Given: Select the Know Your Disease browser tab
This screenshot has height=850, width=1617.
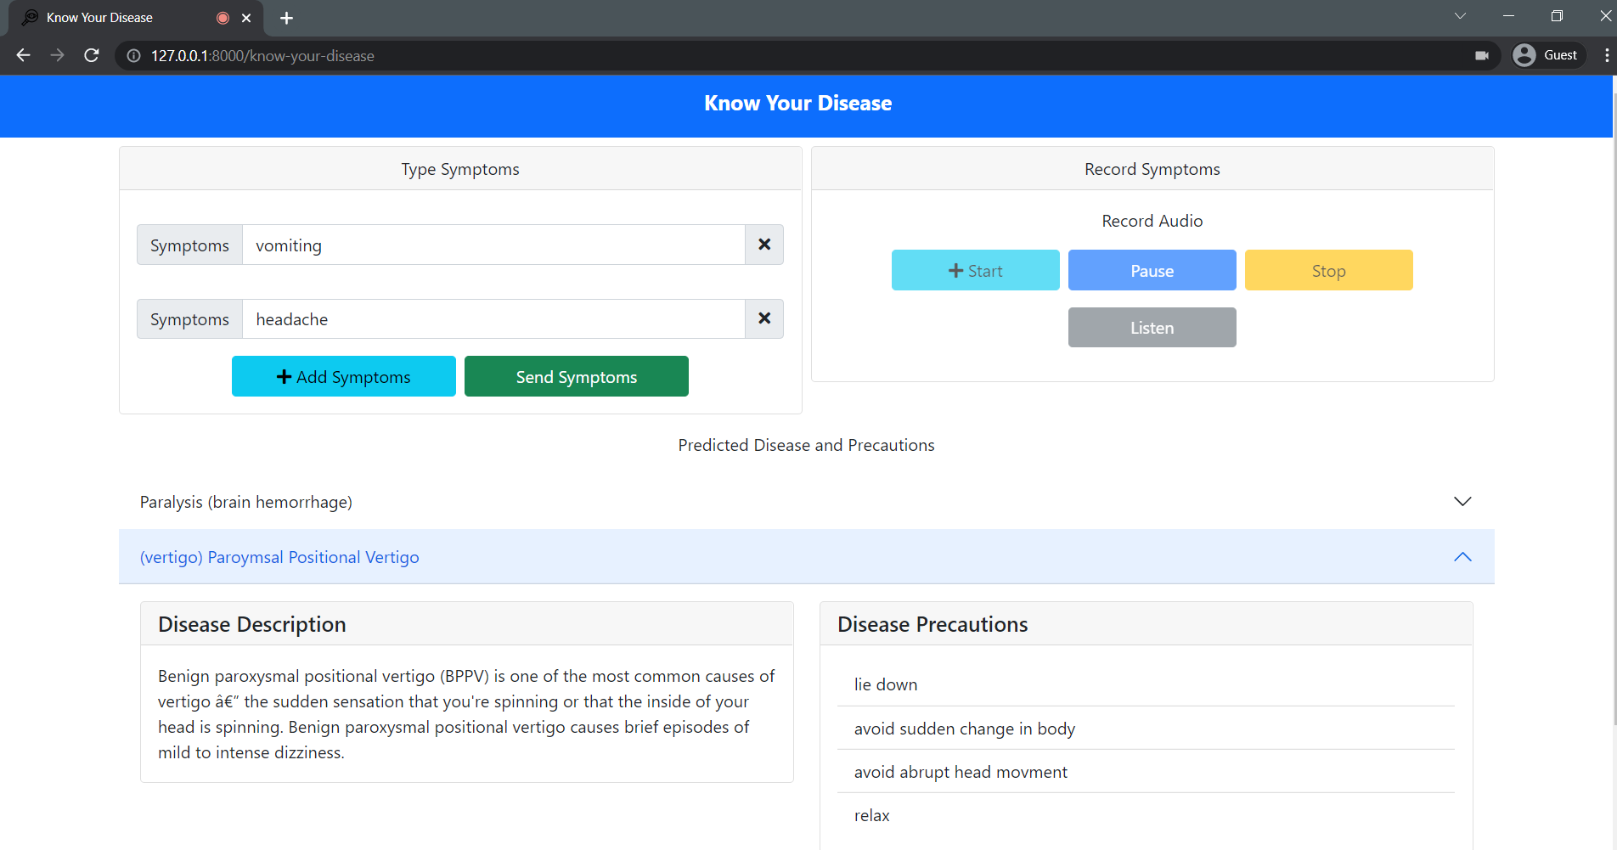Looking at the screenshot, I should (x=136, y=18).
